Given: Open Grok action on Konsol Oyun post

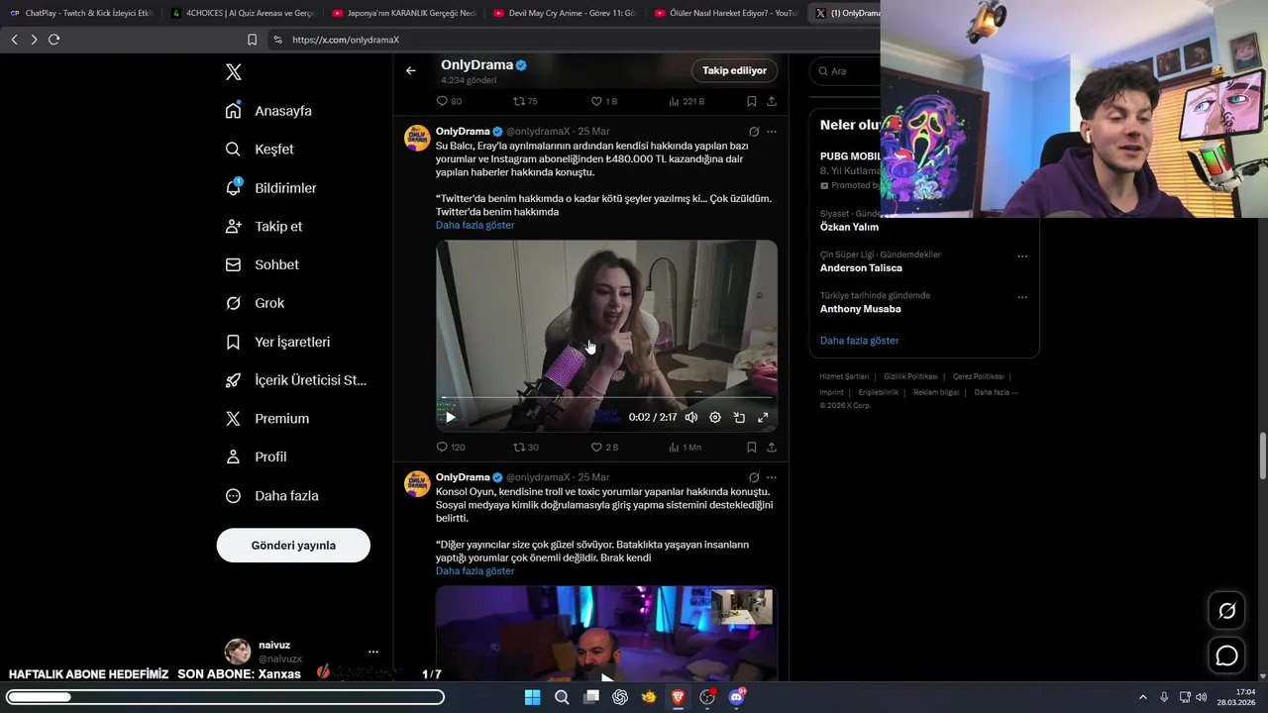Looking at the screenshot, I should coord(754,478).
